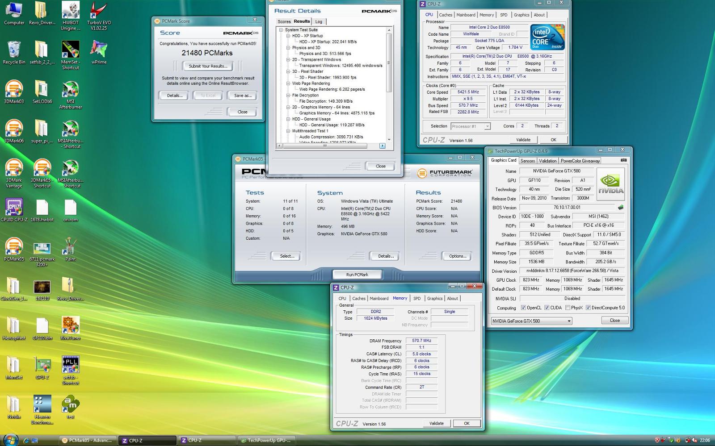Open the Windows Start orb
The image size is (715, 446).
coord(10,440)
